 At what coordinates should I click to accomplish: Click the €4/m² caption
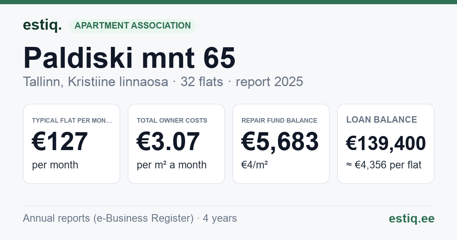254,165
